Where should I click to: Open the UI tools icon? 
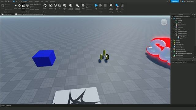tap(60, 5)
